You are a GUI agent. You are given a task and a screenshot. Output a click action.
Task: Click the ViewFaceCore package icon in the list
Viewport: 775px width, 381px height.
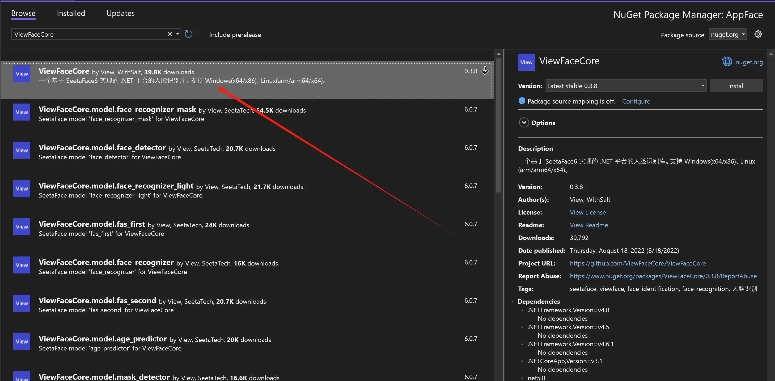22,74
